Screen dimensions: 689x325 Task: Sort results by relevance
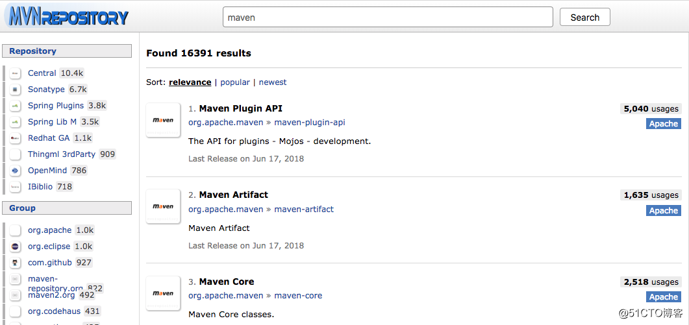[x=190, y=82]
